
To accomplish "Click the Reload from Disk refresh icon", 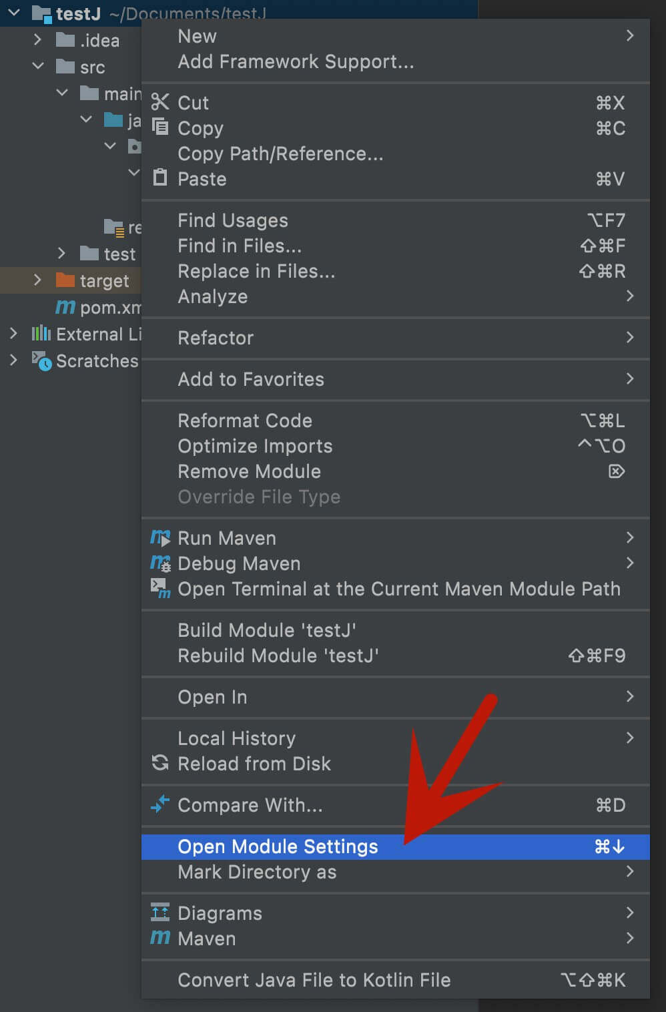I will [x=160, y=763].
